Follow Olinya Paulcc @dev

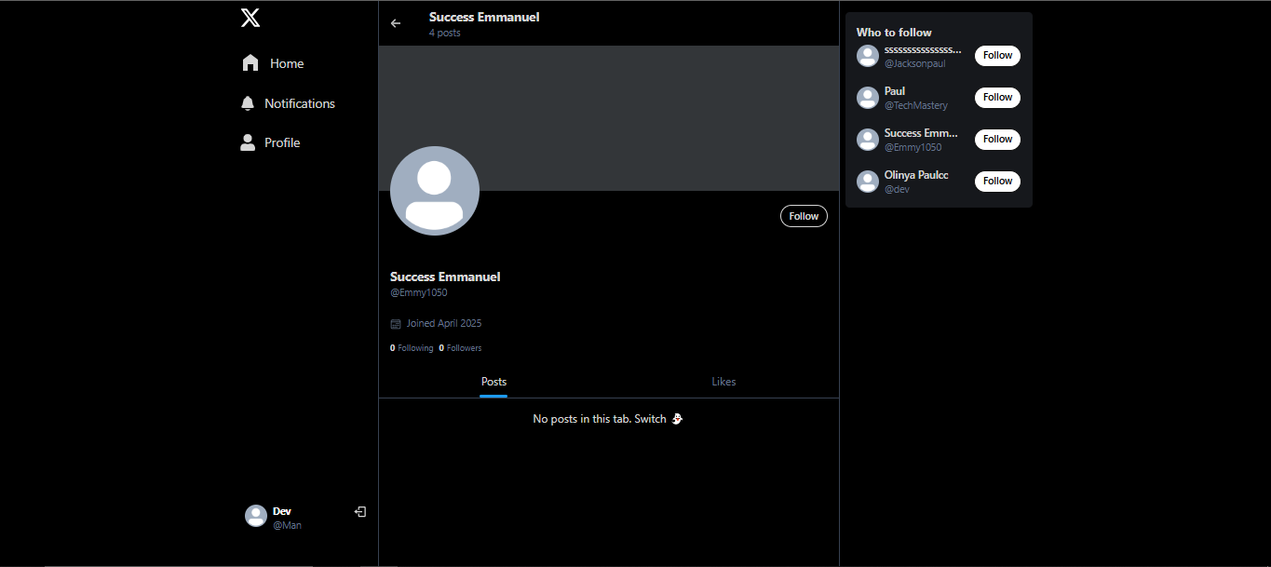[x=997, y=182]
